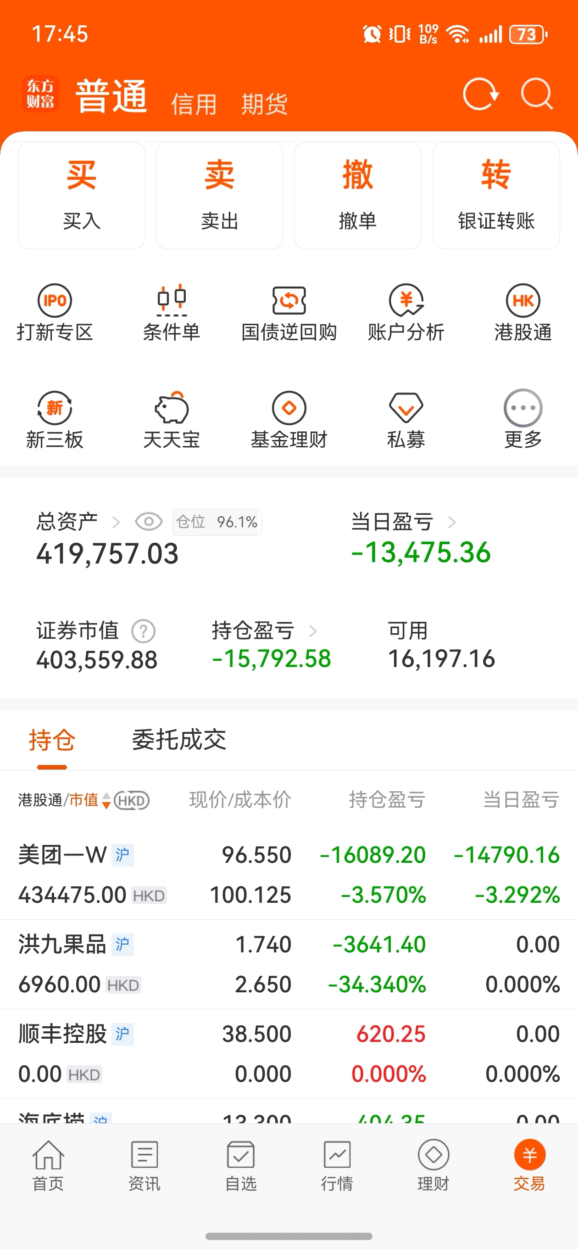
Task: Tap securities market value 403,559.88
Action: [x=97, y=660]
